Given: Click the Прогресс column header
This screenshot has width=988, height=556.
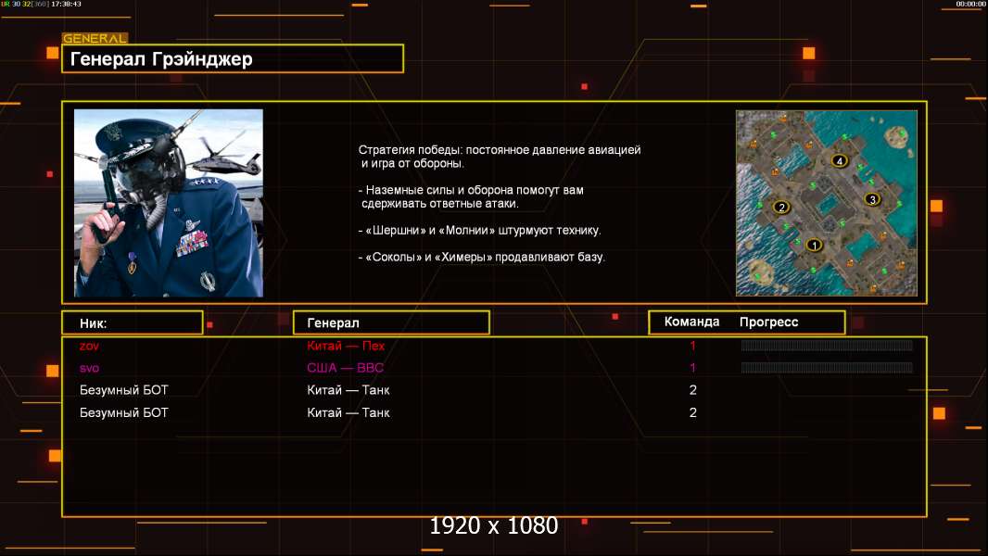Looking at the screenshot, I should coord(768,322).
